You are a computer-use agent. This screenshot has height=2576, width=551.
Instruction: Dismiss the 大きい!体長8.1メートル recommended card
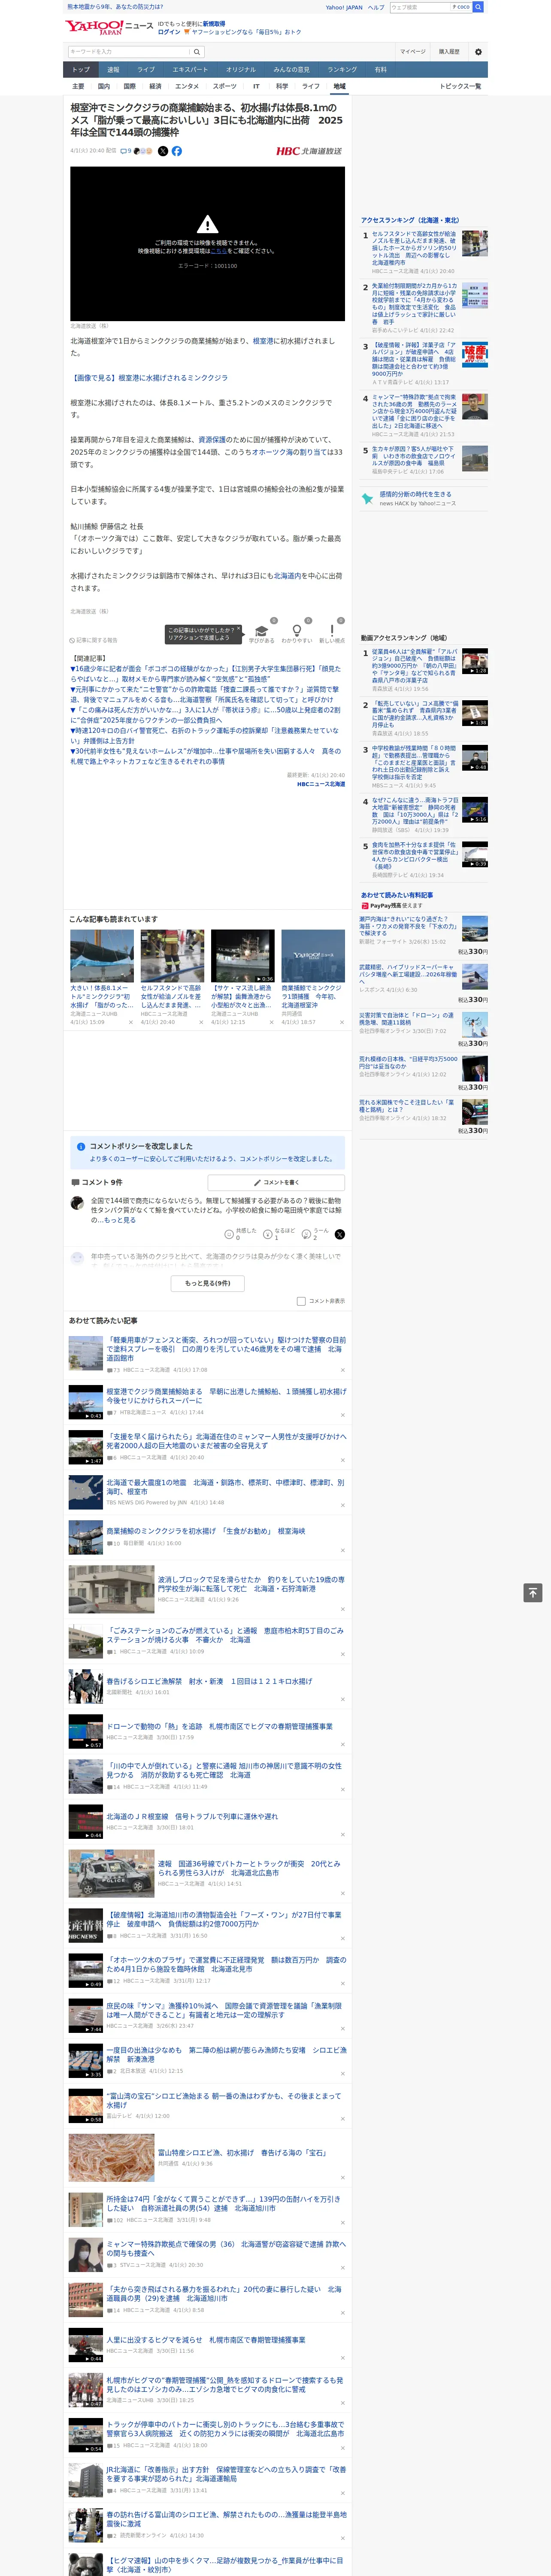[131, 1022]
